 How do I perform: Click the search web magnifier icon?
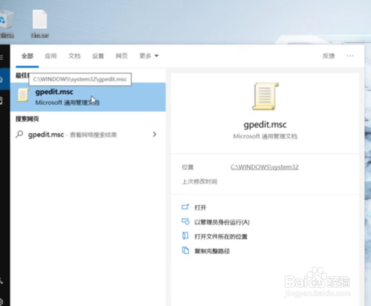pyautogui.click(x=20, y=135)
